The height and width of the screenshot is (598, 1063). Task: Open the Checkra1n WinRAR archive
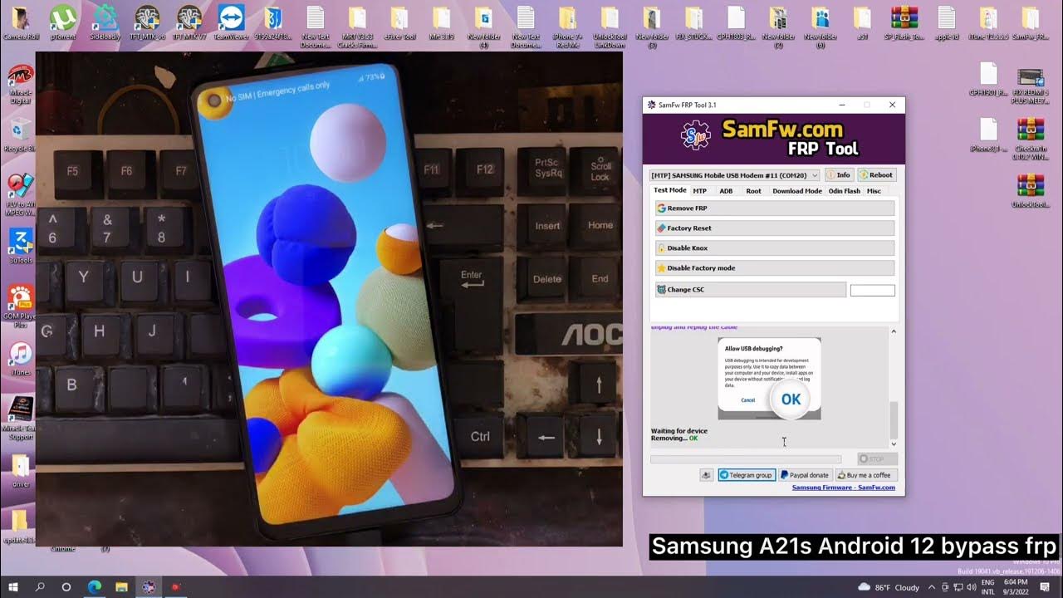pos(1031,139)
